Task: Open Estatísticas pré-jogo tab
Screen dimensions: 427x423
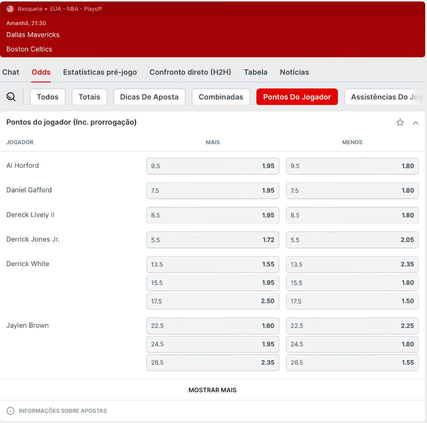Action: coord(100,72)
